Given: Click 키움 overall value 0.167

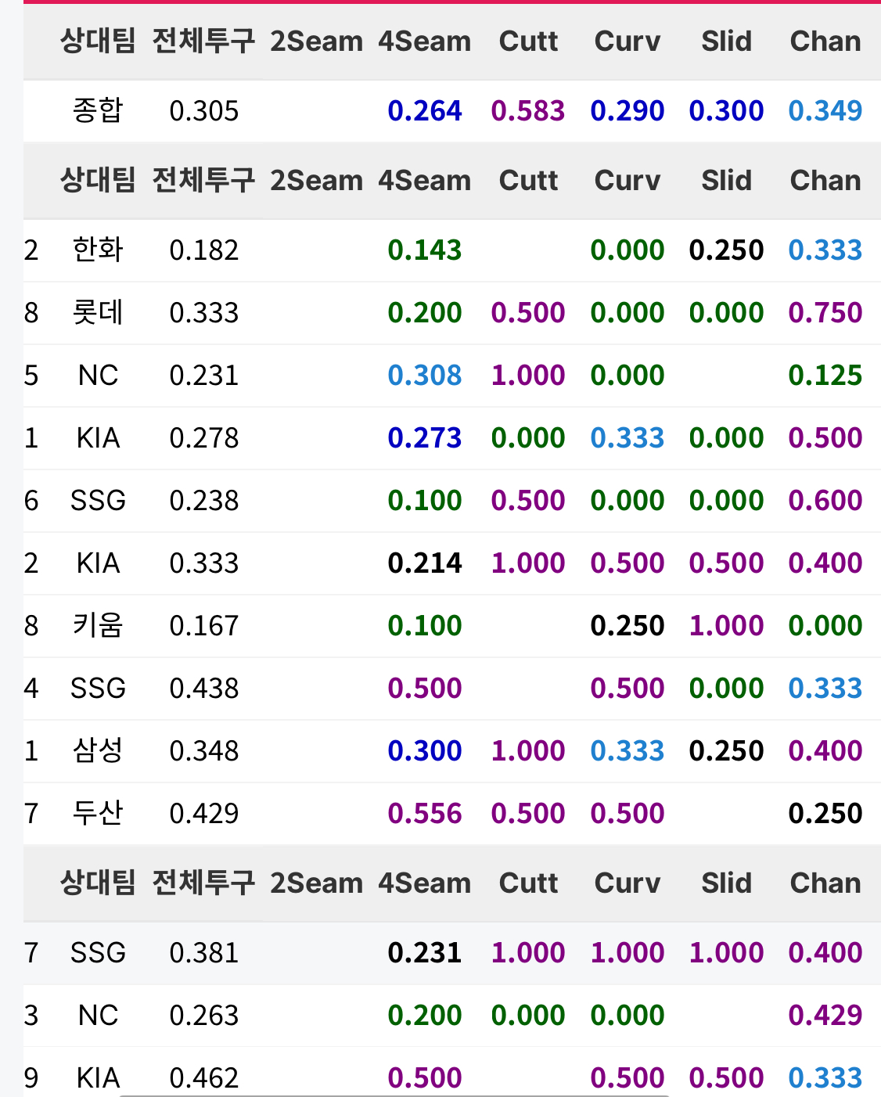Looking at the screenshot, I should (203, 626).
